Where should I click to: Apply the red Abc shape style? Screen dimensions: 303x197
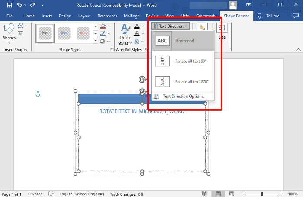click(x=83, y=33)
